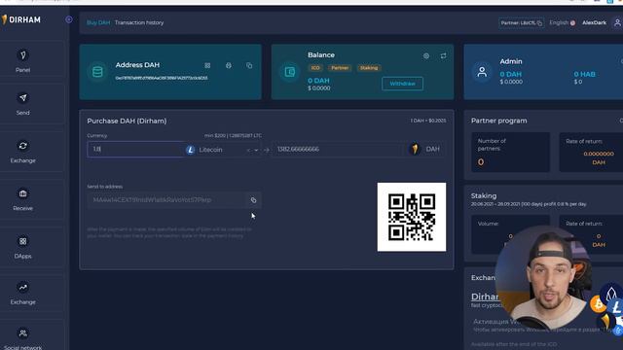Screen dimensions: 623x350
Task: Click the 'Purchase DAH (Dirham)' heading
Action: (127, 121)
